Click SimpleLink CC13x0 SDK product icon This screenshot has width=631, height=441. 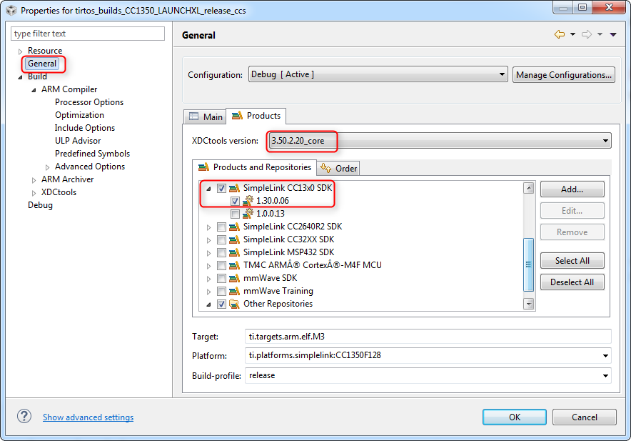coord(234,188)
